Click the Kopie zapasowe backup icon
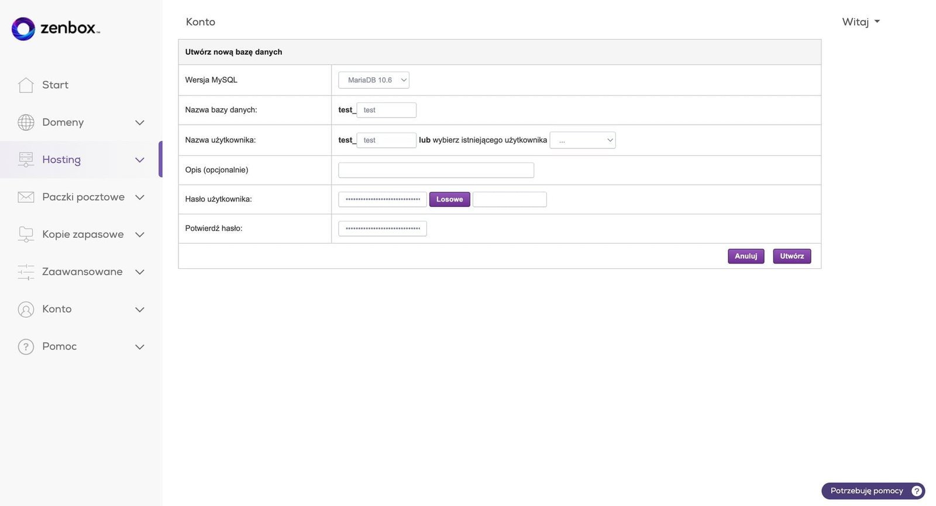This screenshot has height=506, width=936. [26, 234]
